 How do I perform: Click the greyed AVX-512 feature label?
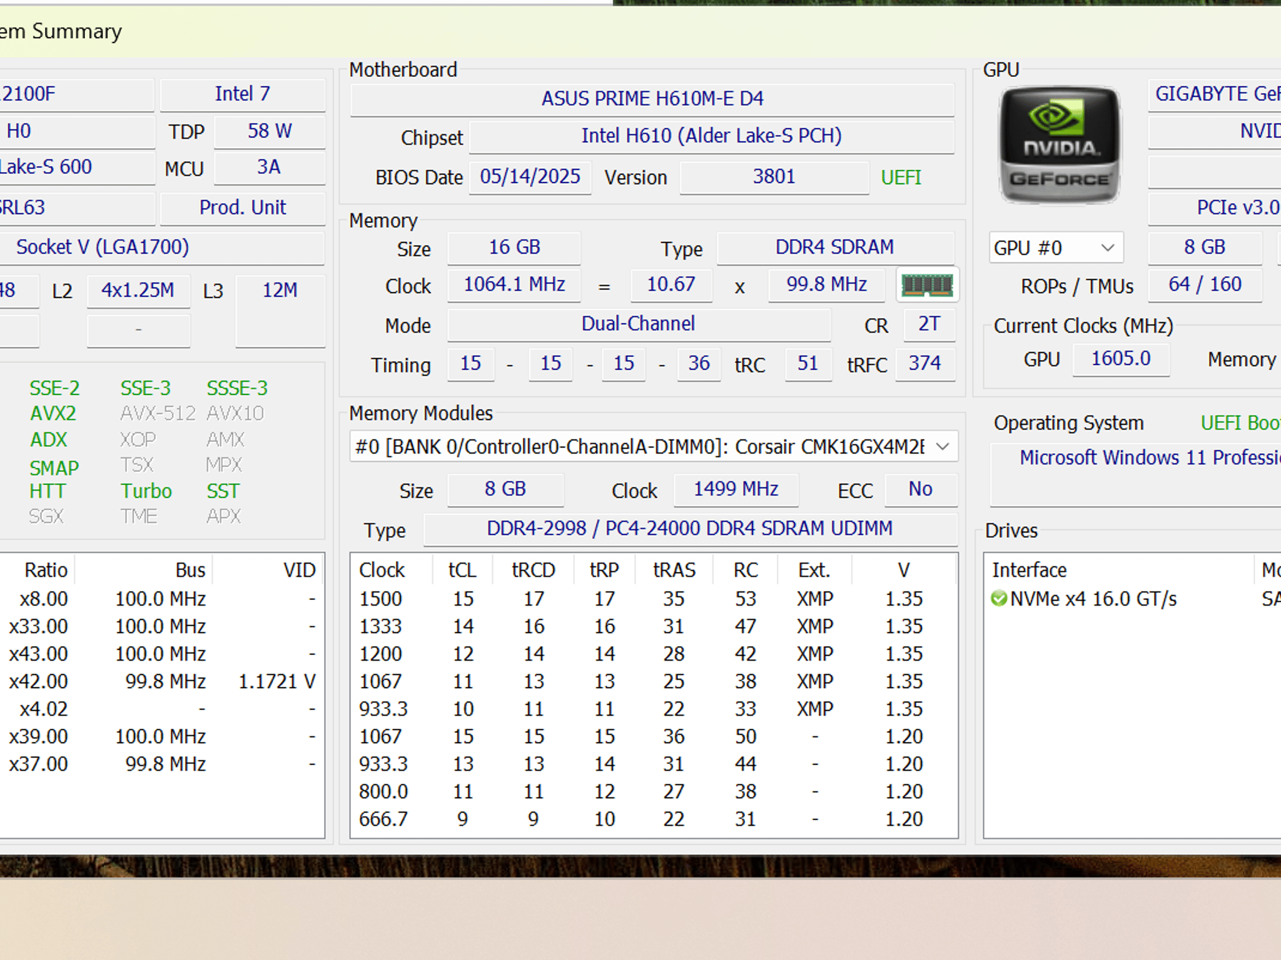click(158, 414)
